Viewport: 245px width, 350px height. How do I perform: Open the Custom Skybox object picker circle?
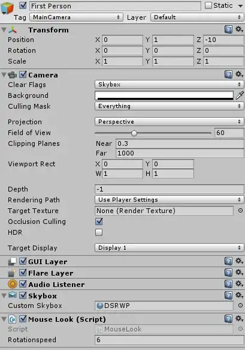pos(240,306)
